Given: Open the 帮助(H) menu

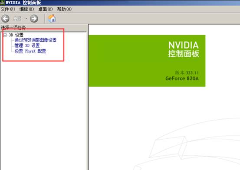Looking at the screenshot, I should (x=64, y=9).
